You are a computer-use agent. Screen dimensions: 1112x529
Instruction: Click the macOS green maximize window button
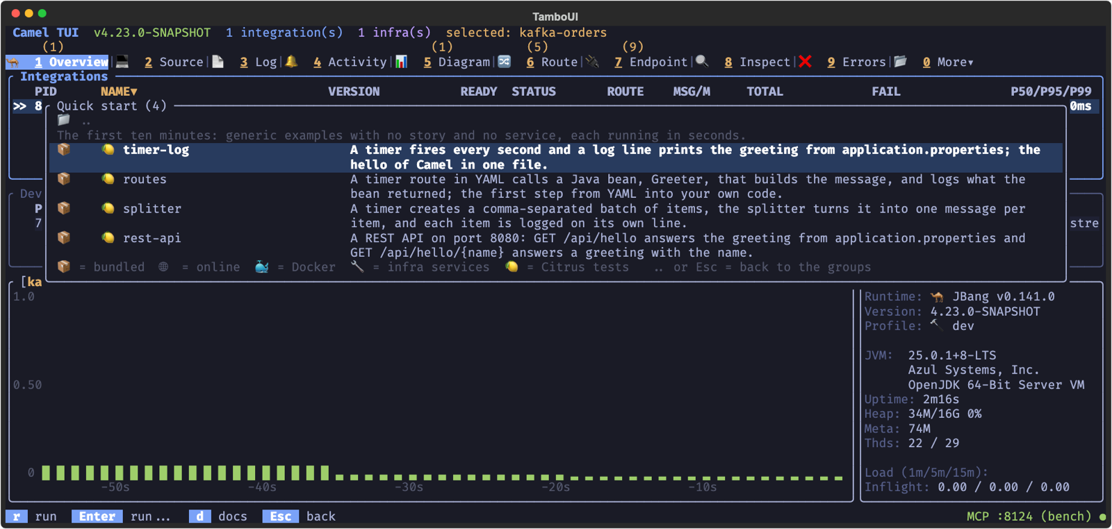(x=42, y=13)
